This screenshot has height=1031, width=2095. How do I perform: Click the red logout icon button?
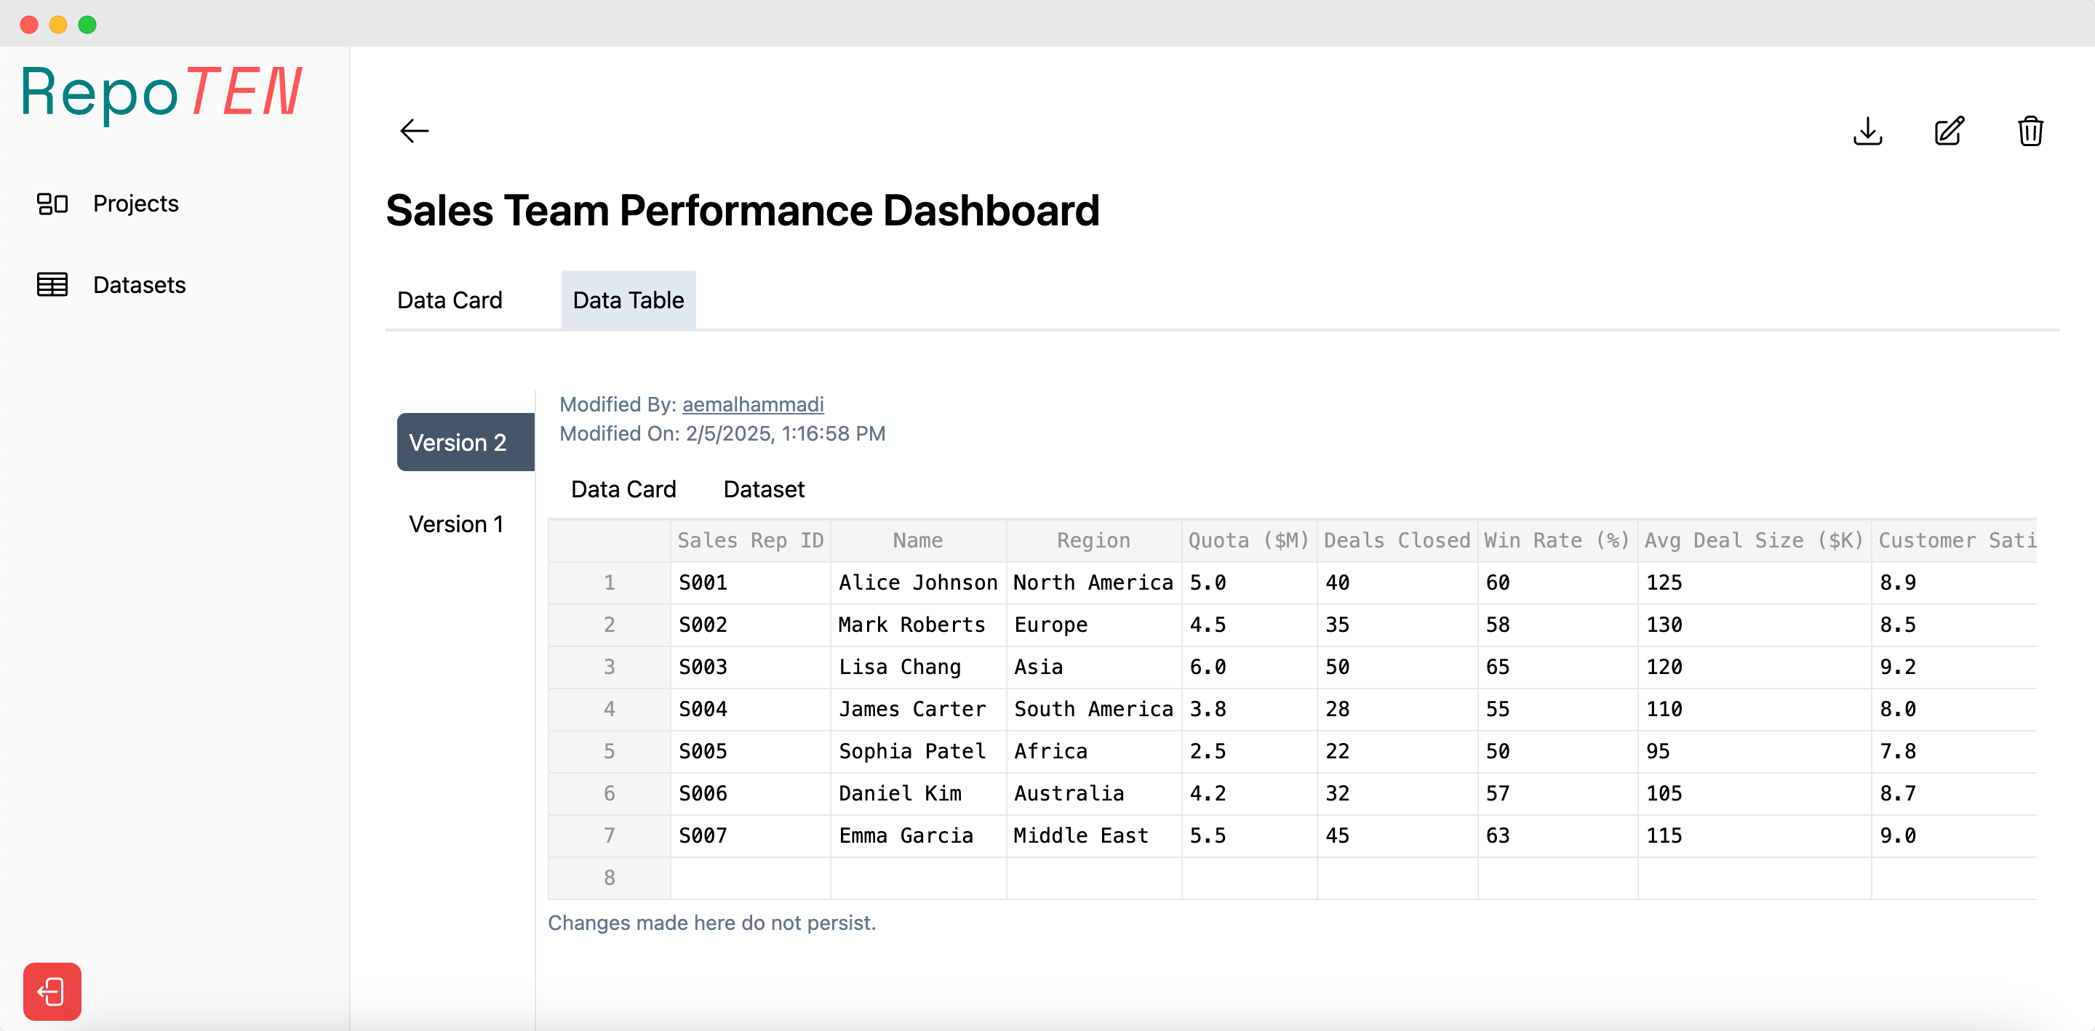52,991
